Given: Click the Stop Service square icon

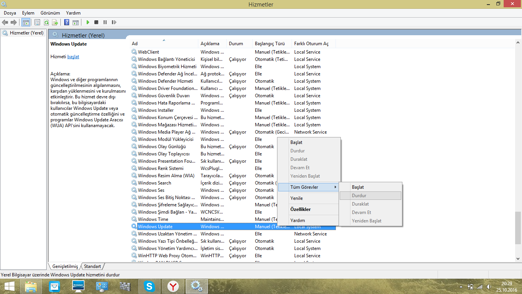Looking at the screenshot, I should pyautogui.click(x=96, y=23).
